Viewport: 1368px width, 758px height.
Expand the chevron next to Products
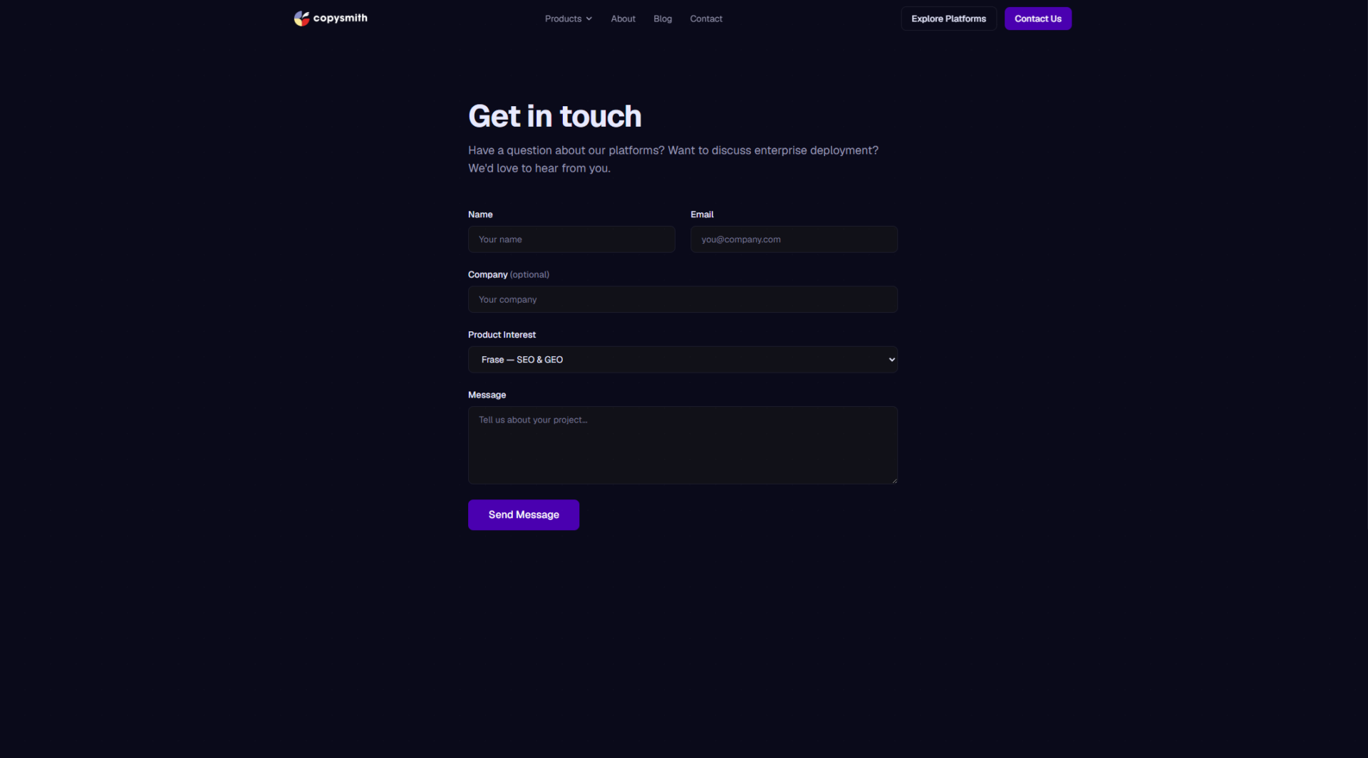pyautogui.click(x=589, y=19)
